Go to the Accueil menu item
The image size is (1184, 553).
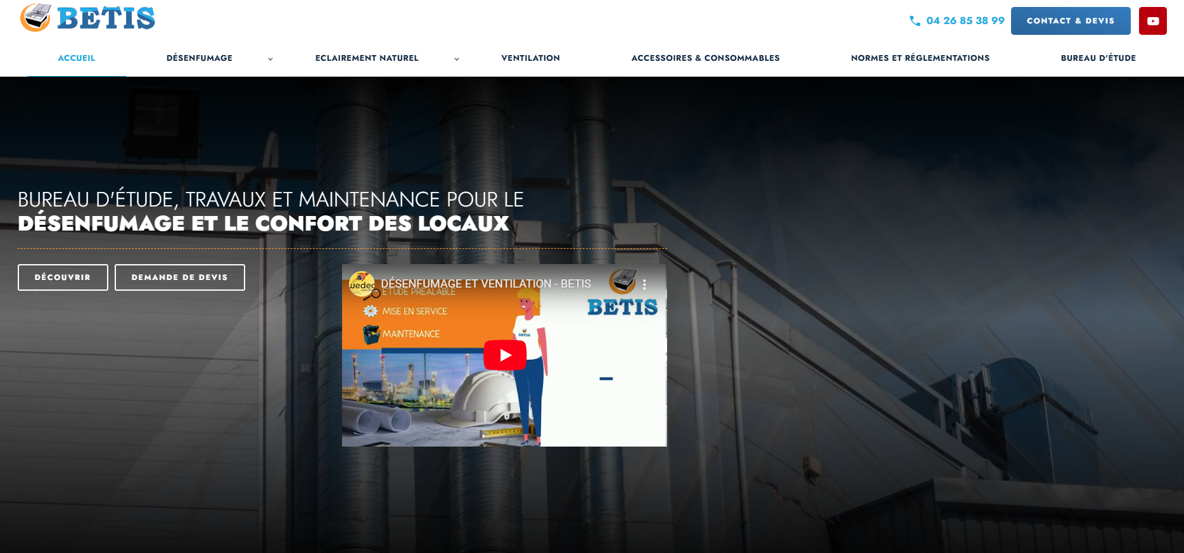(x=77, y=58)
